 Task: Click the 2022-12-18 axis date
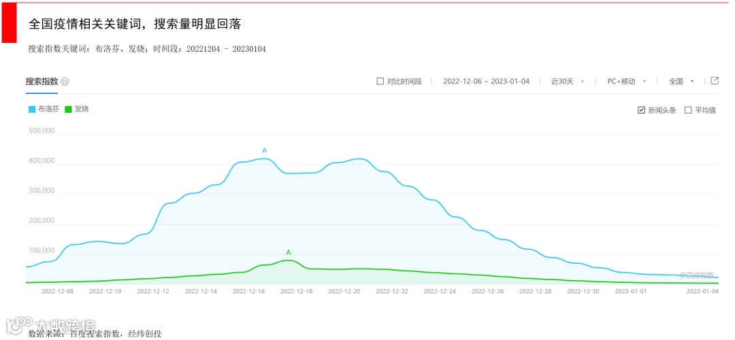tap(297, 291)
